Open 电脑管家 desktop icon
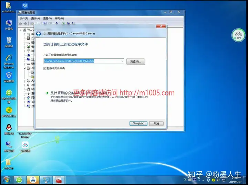The image size is (248, 185). click(x=9, y=77)
